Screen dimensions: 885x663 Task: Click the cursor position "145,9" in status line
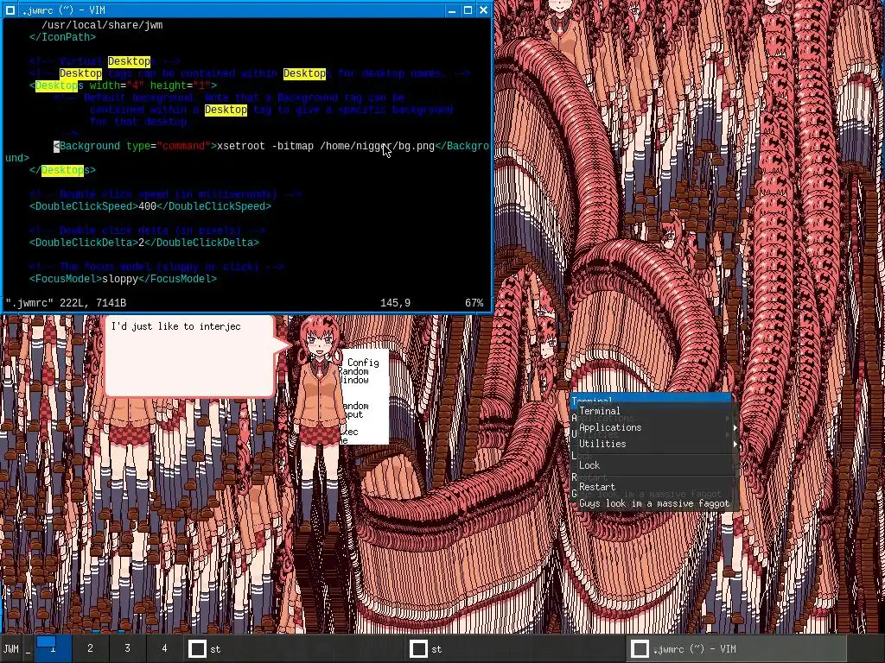pyautogui.click(x=395, y=303)
